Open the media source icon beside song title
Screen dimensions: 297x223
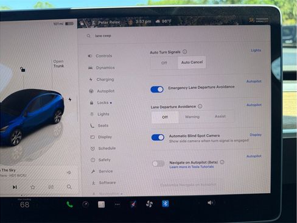(x=69, y=172)
